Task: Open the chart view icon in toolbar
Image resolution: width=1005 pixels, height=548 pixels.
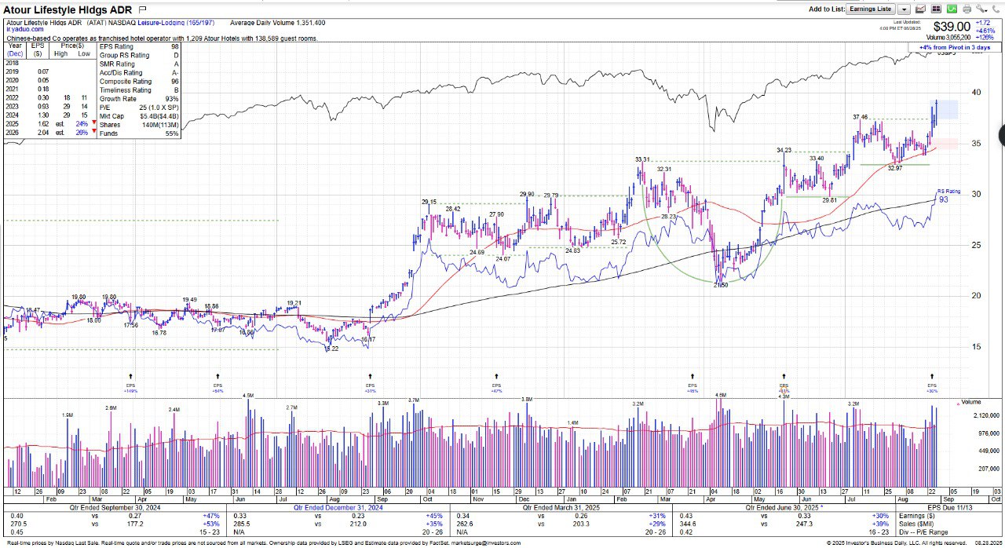Action: pos(921,9)
